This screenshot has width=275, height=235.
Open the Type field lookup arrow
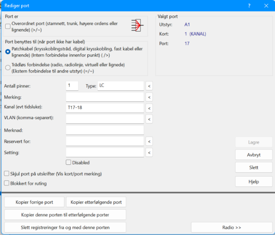(x=149, y=86)
